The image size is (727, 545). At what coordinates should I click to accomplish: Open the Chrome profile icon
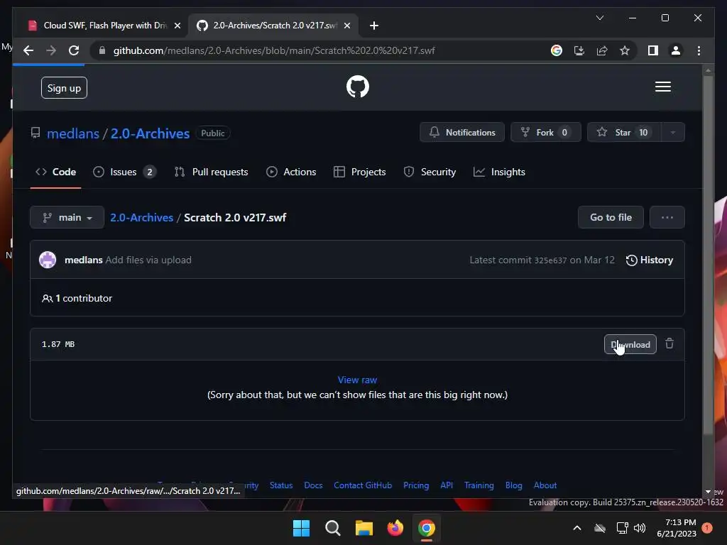(676, 50)
